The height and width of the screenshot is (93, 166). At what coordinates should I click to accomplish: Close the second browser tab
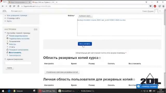click(x=53, y=2)
